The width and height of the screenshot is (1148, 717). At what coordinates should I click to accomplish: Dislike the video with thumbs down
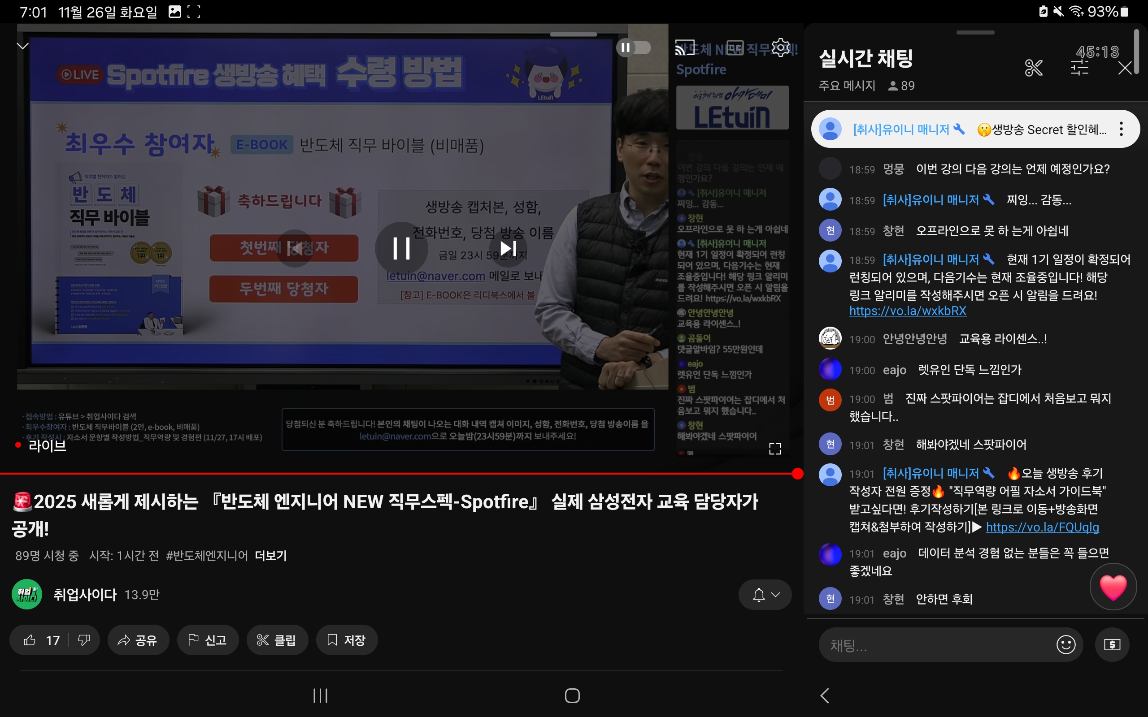[x=84, y=640]
